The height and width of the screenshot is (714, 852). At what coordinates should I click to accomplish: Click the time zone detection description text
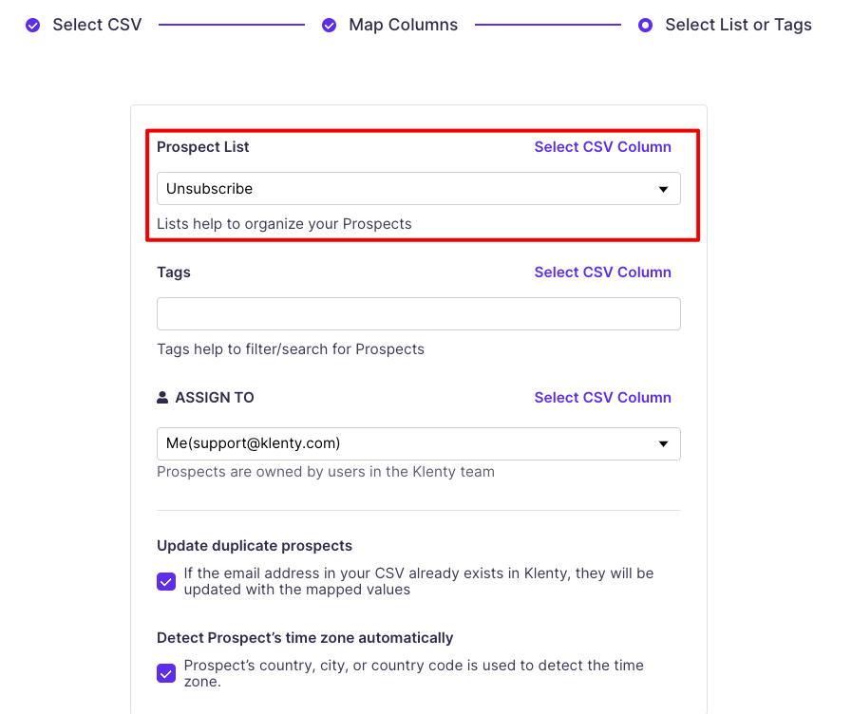413,673
